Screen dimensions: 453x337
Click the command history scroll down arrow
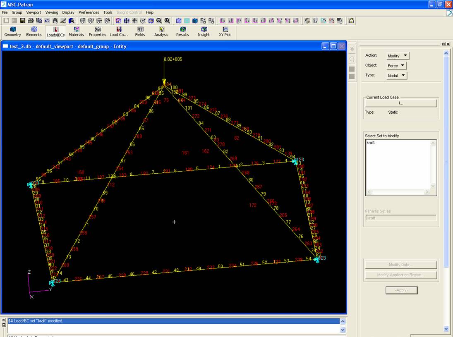pyautogui.click(x=343, y=330)
